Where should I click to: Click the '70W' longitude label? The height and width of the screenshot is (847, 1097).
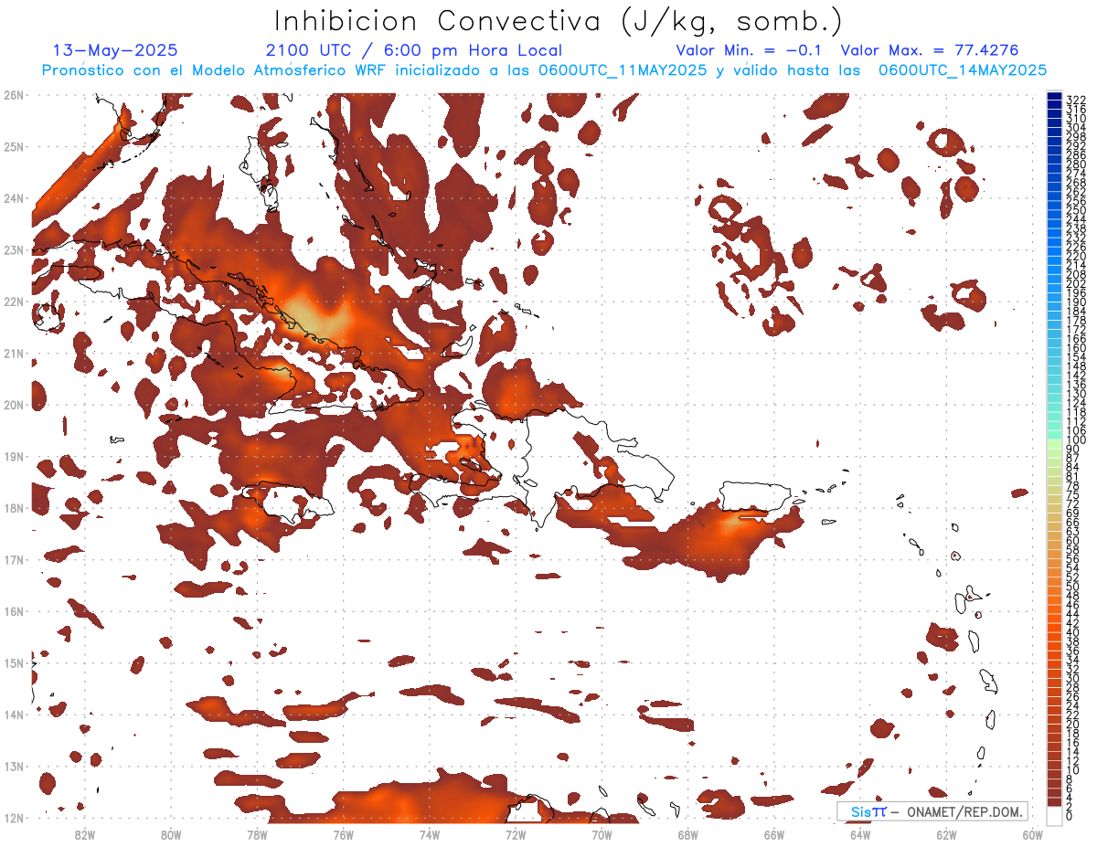coord(602,834)
